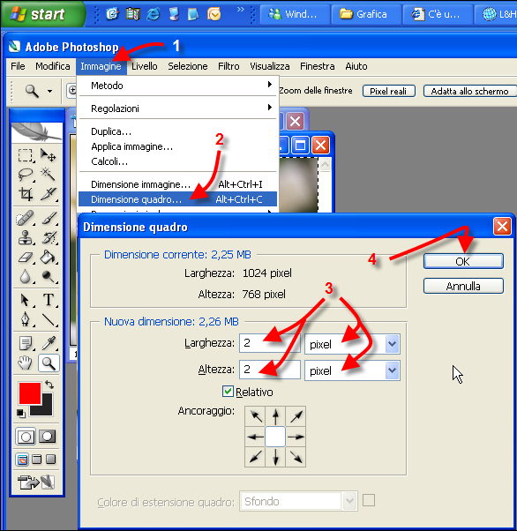The width and height of the screenshot is (517, 531).
Task: Open the Modifica menu
Action: pos(53,66)
